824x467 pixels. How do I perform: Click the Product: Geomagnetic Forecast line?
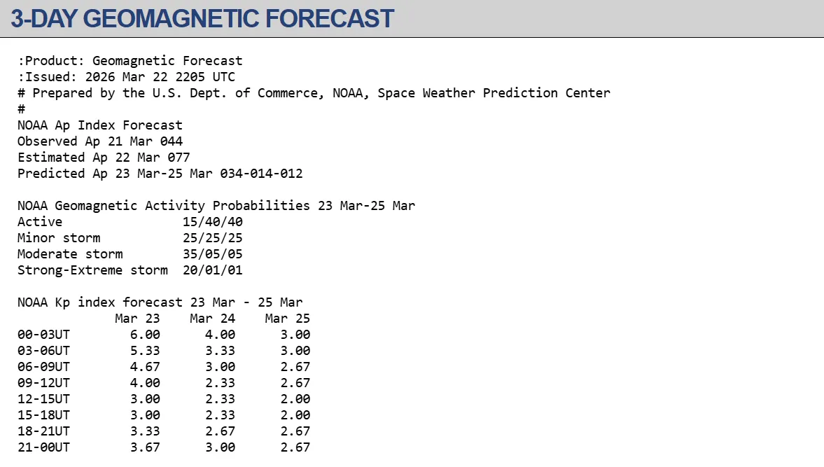130,61
